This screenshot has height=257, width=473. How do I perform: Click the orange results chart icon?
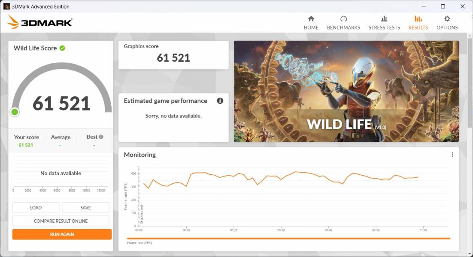(x=418, y=19)
